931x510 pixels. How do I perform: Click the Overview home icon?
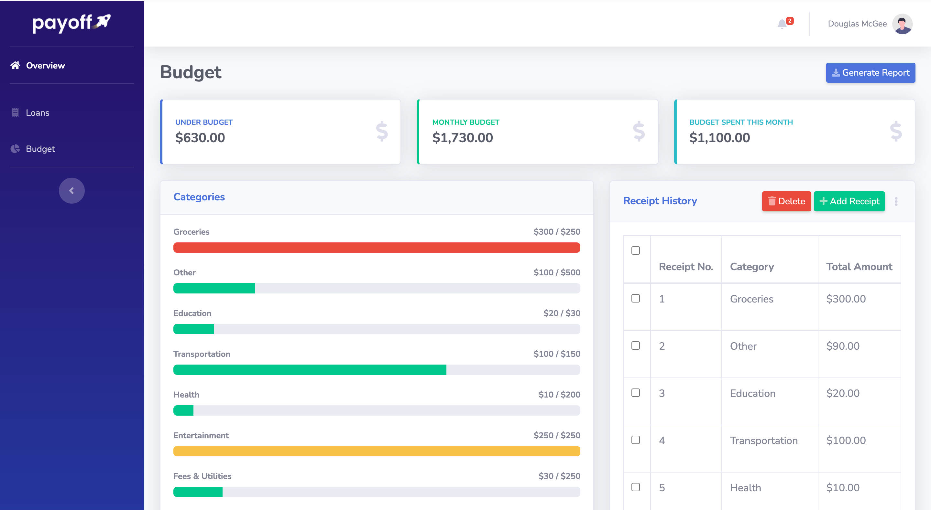(x=15, y=65)
